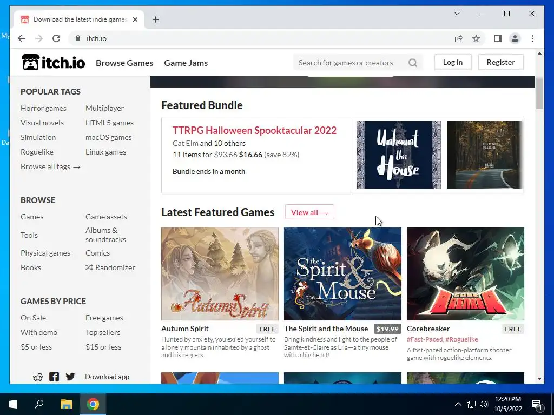
Task: Open Free games listing
Action: [x=104, y=318]
